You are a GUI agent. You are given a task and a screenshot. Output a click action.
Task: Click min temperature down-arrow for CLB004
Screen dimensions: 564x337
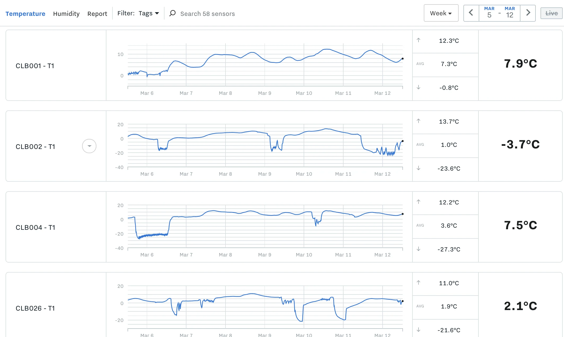[419, 249]
